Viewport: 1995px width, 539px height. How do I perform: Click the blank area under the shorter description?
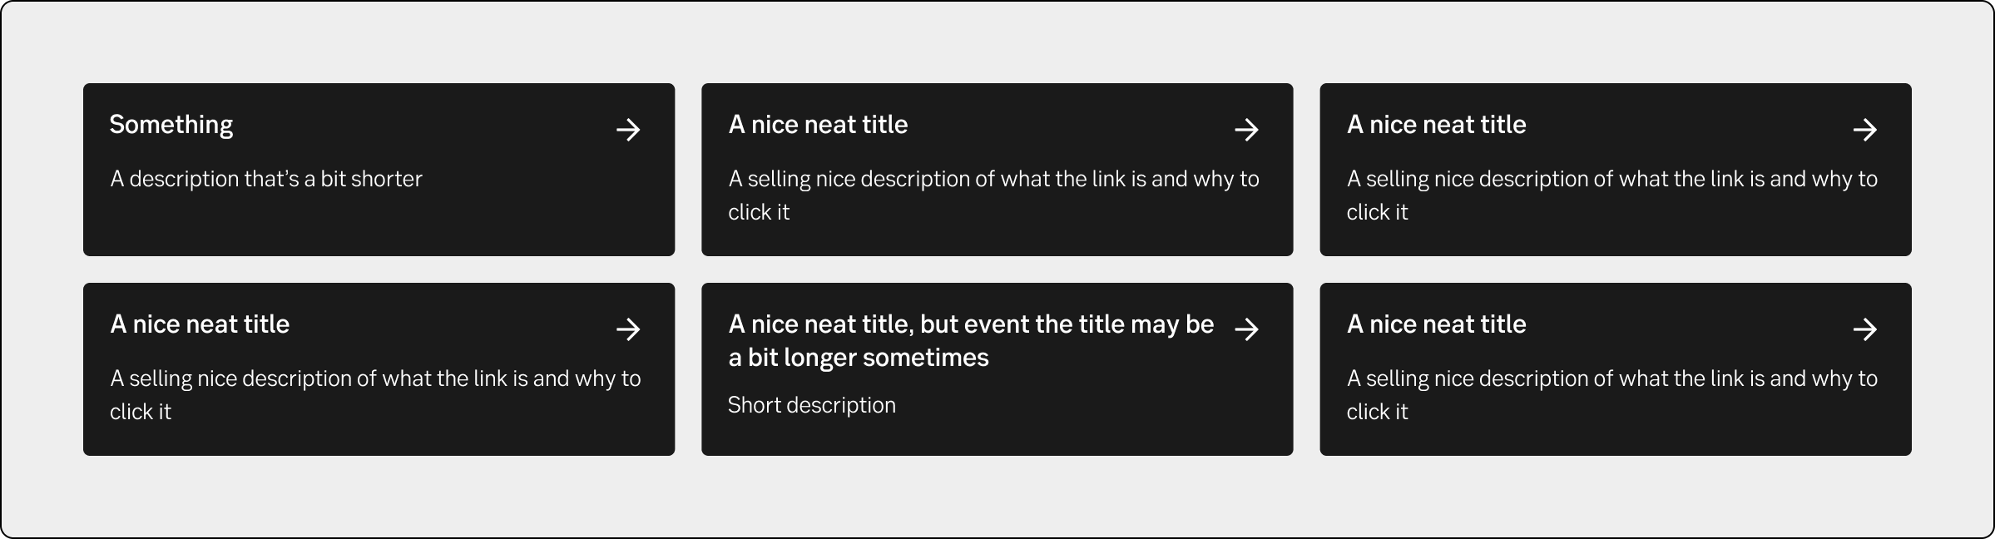click(x=379, y=225)
